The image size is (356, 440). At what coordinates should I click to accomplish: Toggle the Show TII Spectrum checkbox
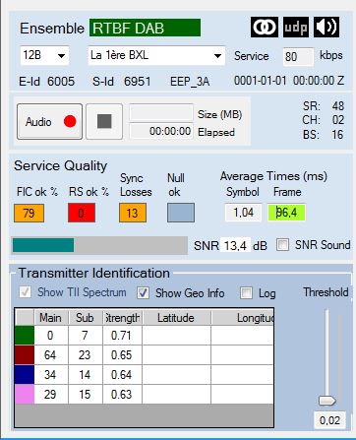click(26, 292)
